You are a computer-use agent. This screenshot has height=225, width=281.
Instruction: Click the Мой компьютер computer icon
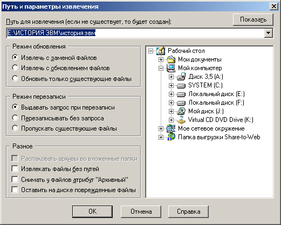coord(171,68)
